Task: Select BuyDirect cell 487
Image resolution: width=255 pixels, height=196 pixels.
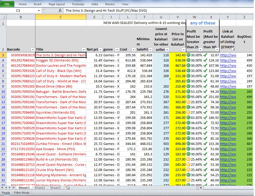Action: pos(245,144)
